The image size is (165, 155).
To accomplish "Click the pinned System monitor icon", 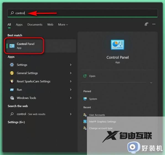I will click(85, 99).
